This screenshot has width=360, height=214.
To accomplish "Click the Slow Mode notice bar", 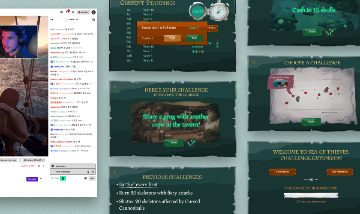I will coord(72,166).
